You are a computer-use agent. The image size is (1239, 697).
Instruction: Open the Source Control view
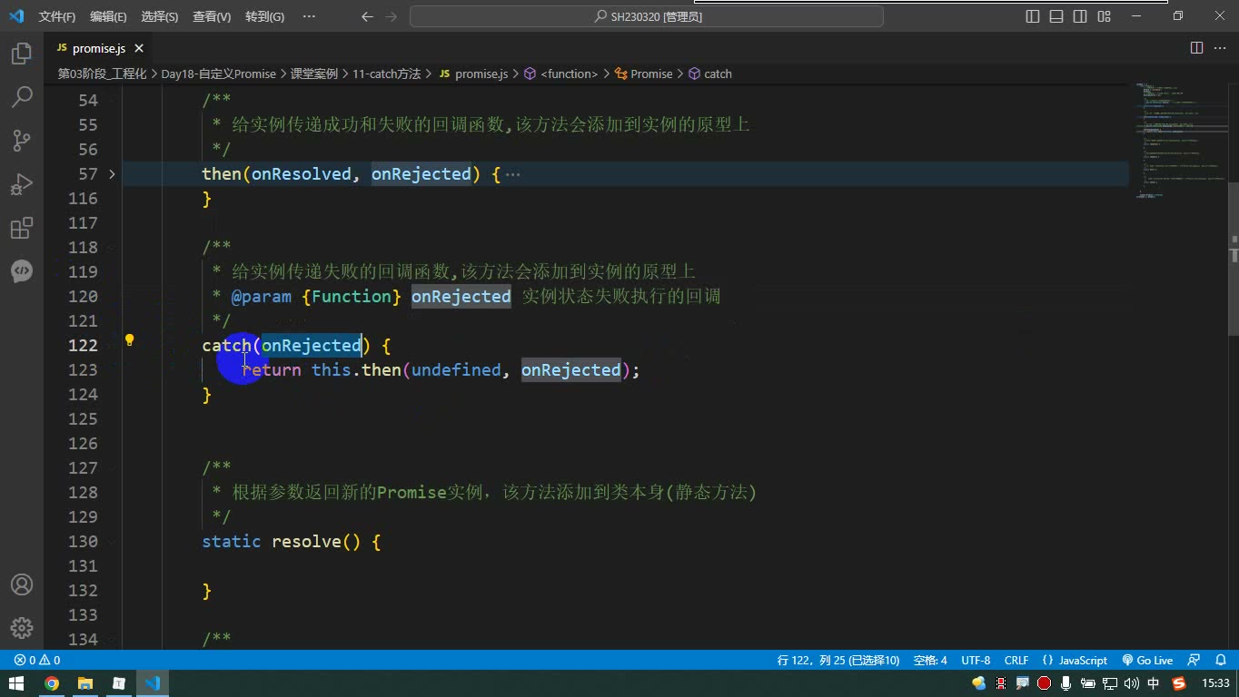click(22, 140)
